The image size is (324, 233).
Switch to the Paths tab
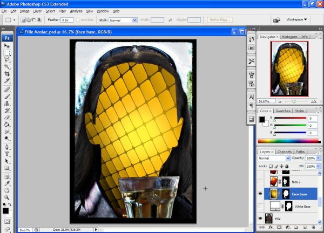click(x=300, y=152)
